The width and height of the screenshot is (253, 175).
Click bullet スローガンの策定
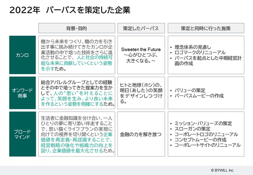tap(193, 129)
